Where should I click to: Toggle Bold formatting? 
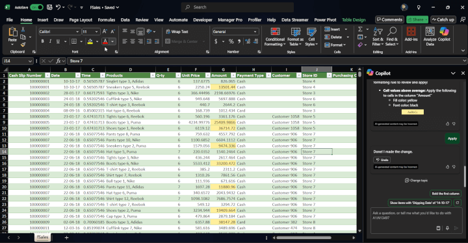(42, 41)
